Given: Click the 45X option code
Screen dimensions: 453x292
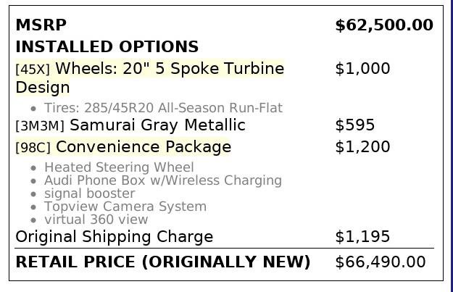Looking at the screenshot, I should (33, 70).
